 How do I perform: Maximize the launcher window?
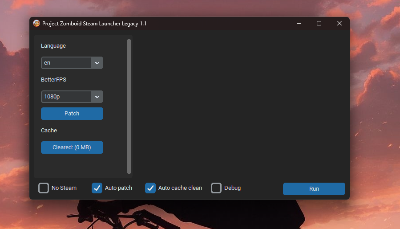point(319,23)
